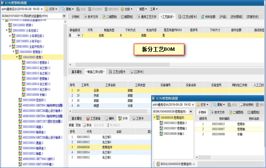Open the 通用工艺文件 tab

pyautogui.click(x=147, y=17)
